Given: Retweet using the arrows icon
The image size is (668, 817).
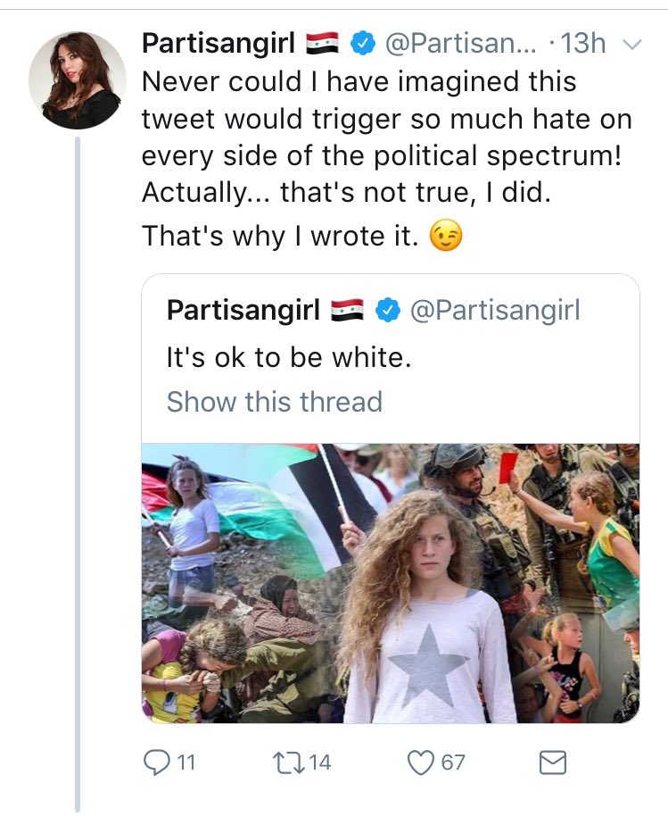Looking at the screenshot, I should pyautogui.click(x=288, y=763).
